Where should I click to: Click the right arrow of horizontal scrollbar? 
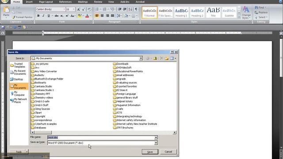point(175,132)
